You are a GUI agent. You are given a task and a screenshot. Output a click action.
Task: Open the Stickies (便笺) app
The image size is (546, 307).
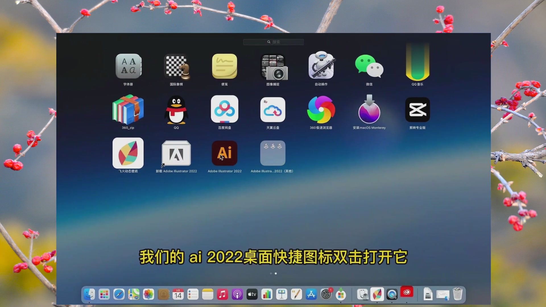pyautogui.click(x=225, y=66)
